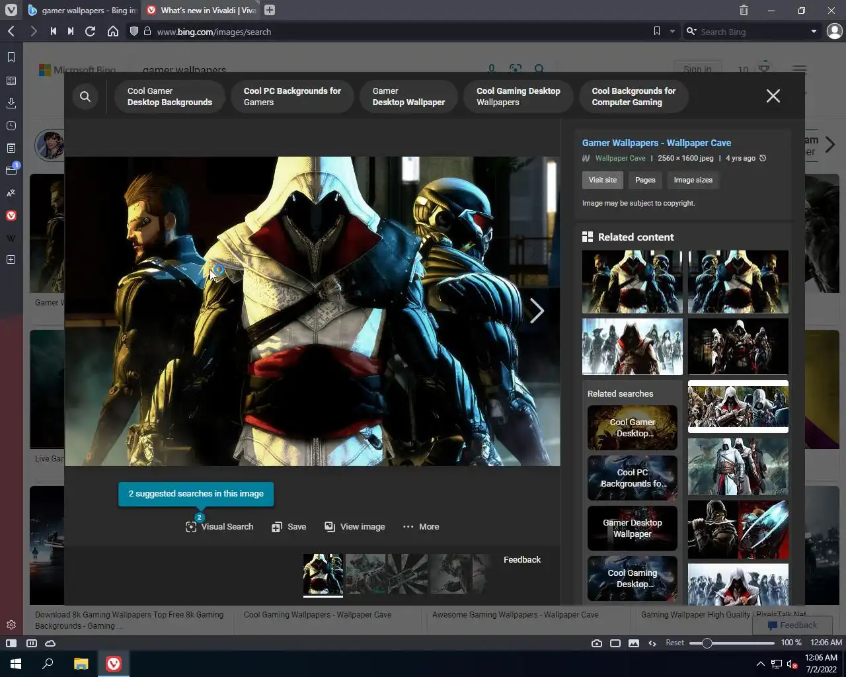846x677 pixels.
Task: Open the Notes panel
Action: click(11, 148)
